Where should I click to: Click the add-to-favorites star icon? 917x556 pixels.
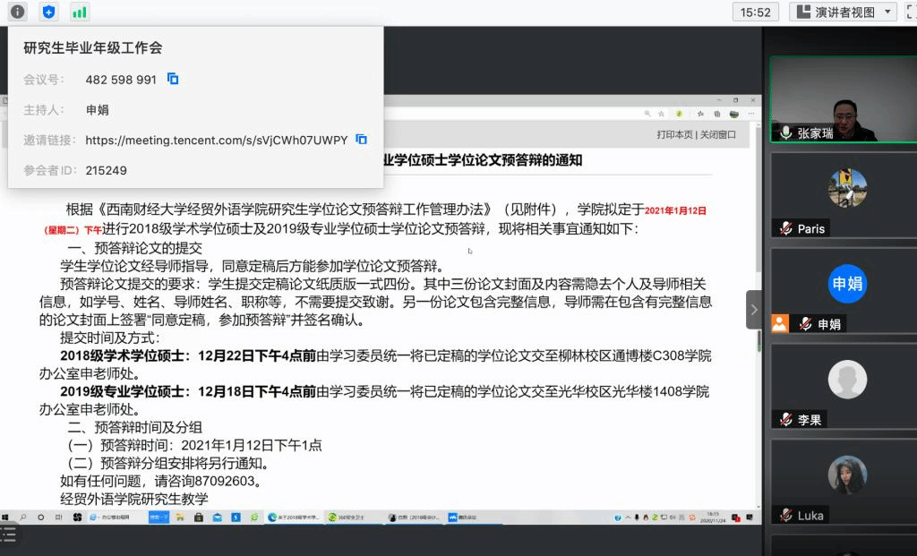pyautogui.click(x=662, y=114)
